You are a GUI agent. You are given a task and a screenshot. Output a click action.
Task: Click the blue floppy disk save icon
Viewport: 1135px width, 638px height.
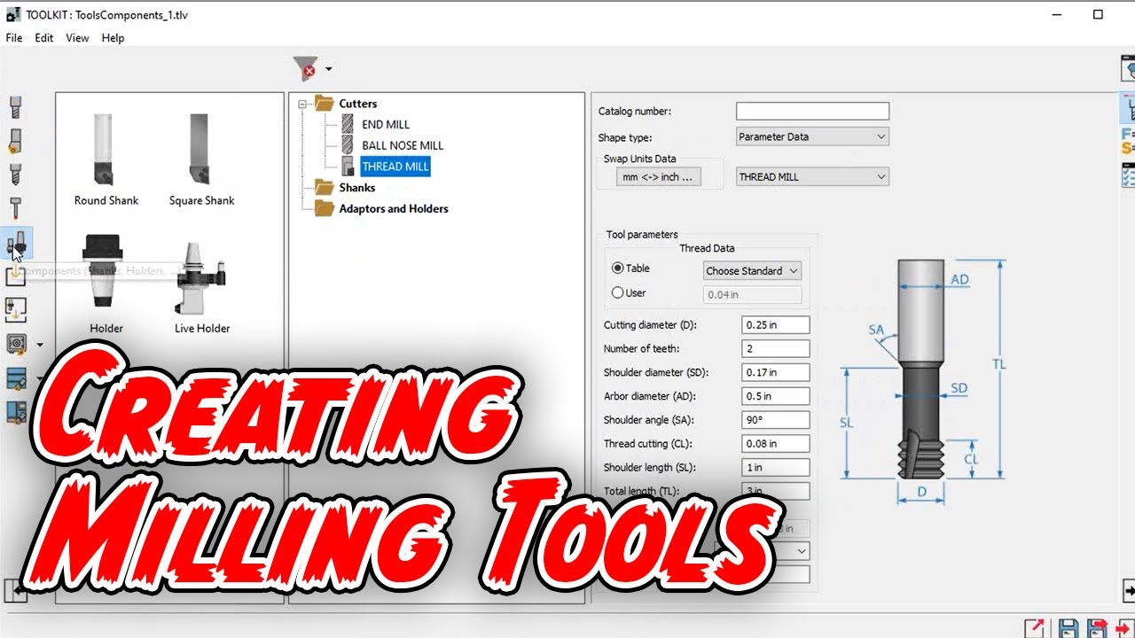(1069, 628)
